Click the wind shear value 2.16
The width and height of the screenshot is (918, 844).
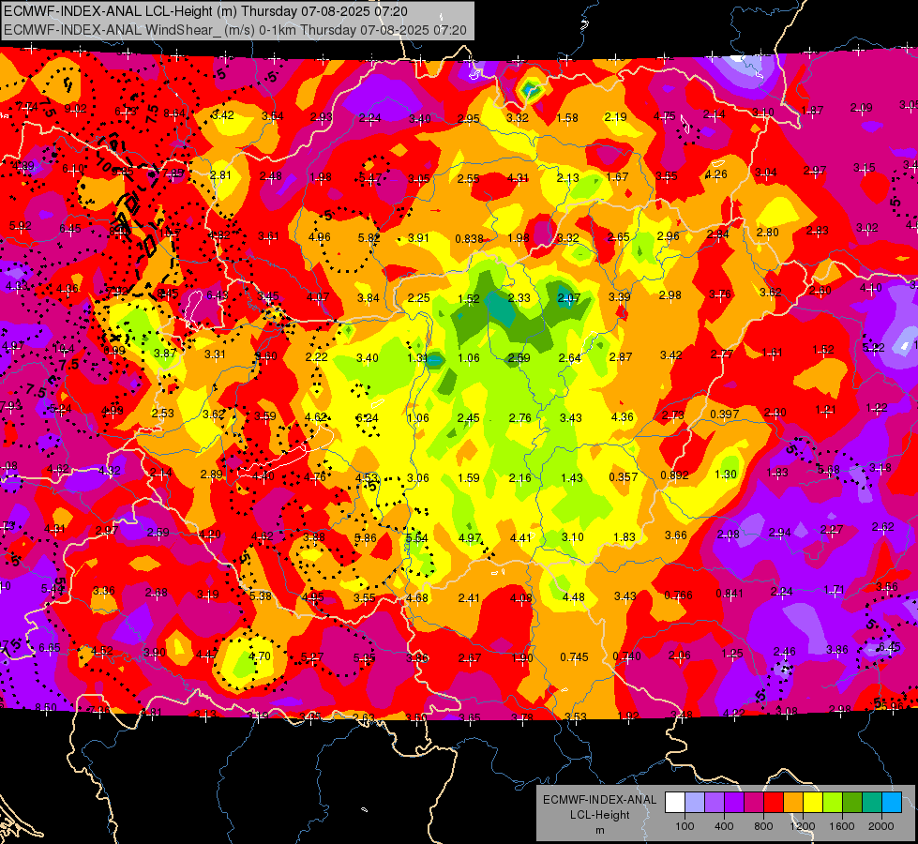519,478
